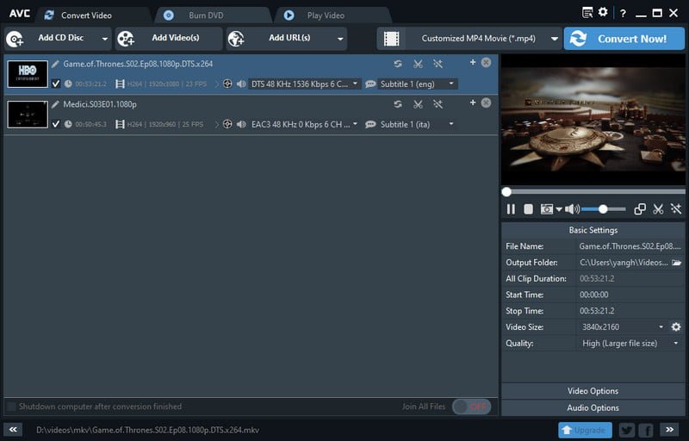Click the scissors clip icon on Medici.S03E01 row

coord(418,104)
